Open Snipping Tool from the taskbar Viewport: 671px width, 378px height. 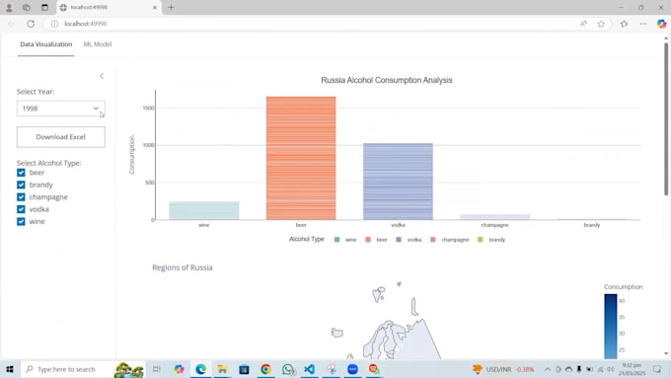pos(332,369)
